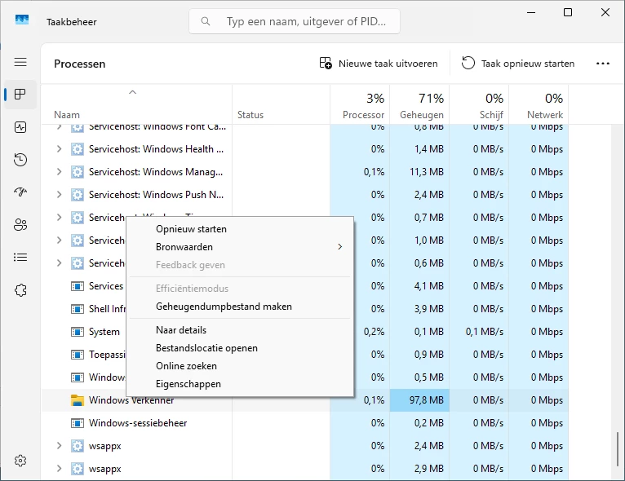Expand Servicehost: Windows Manag... group
This screenshot has height=481, width=625.
[59, 172]
